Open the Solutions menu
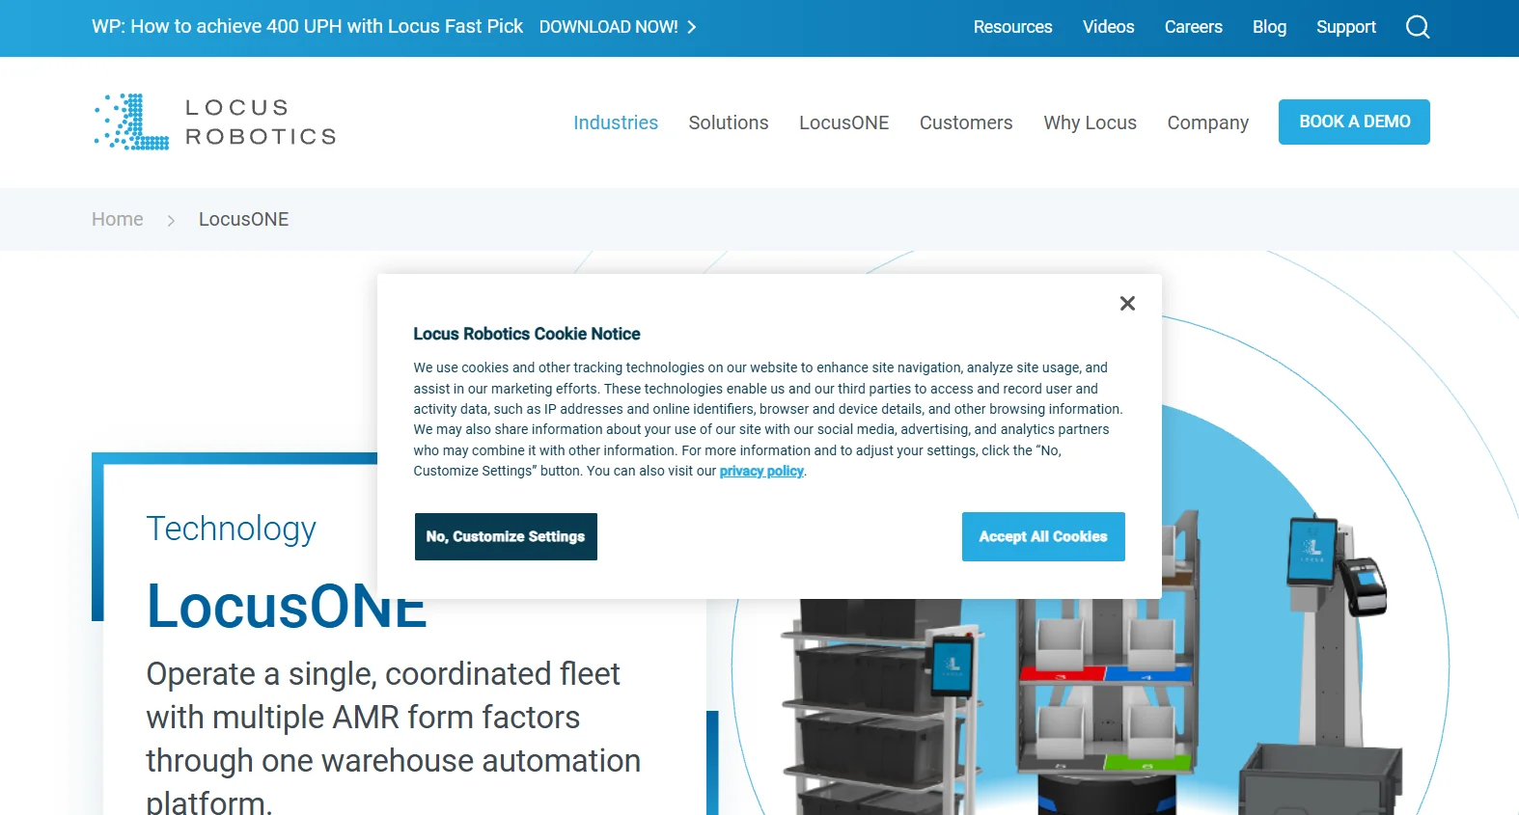 point(729,122)
